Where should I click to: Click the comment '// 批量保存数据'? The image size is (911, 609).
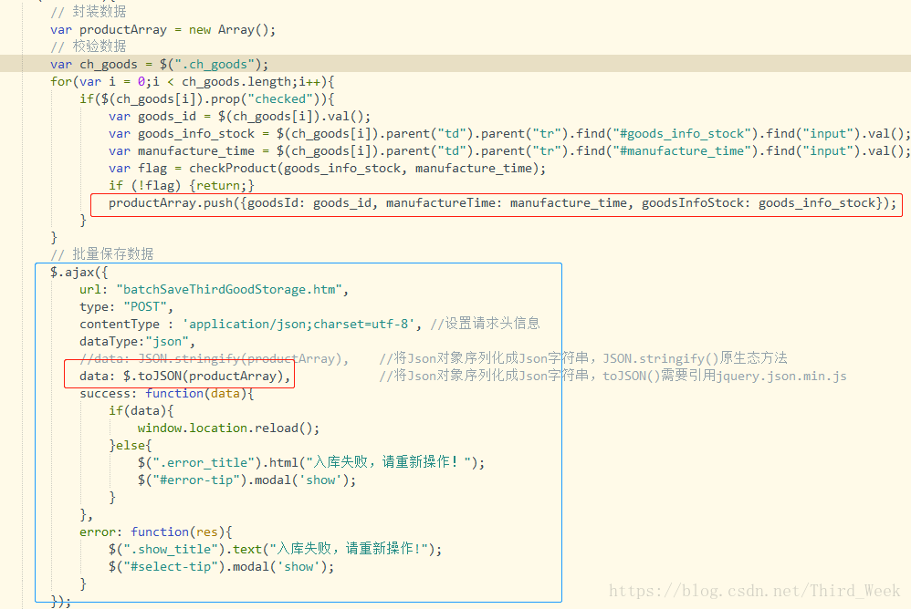[x=102, y=254]
